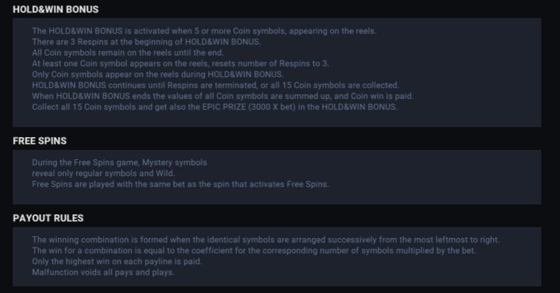Viewport: 560px width, 293px height.
Task: Click the 'continues until Respins are terminated' line
Action: [x=215, y=85]
